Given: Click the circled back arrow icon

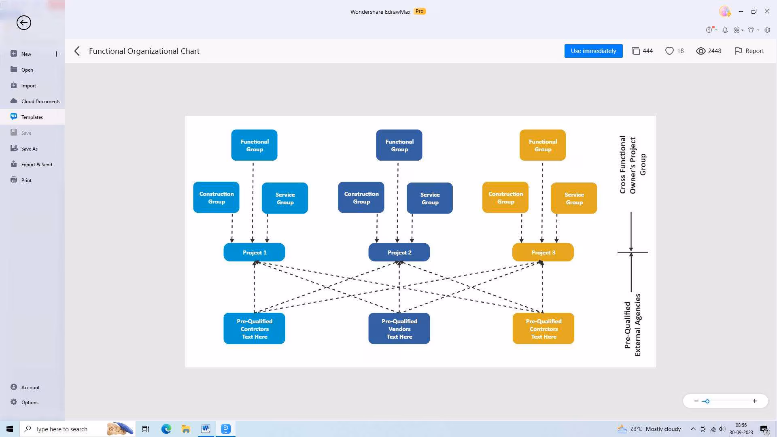Looking at the screenshot, I should pyautogui.click(x=24, y=23).
